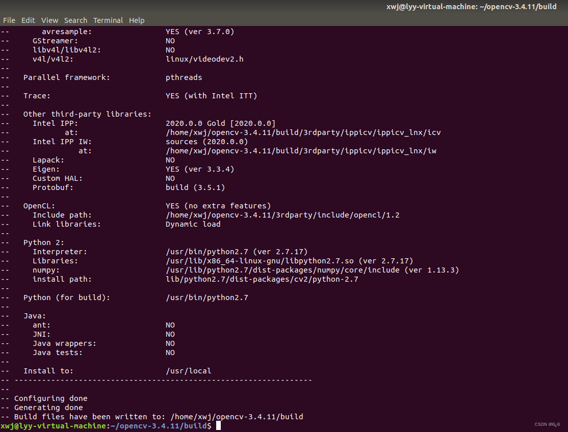
Task: Click the 'OpenCL:' label
Action: [x=39, y=206]
